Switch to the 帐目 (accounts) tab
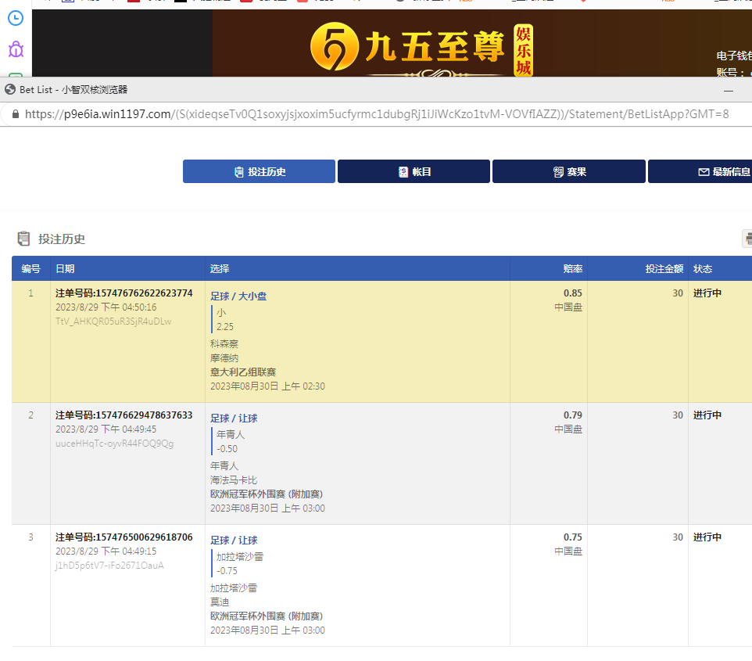752x661 pixels. click(x=414, y=171)
